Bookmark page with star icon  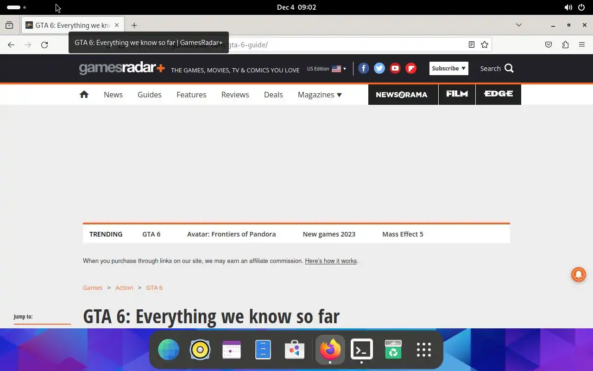[x=485, y=45]
